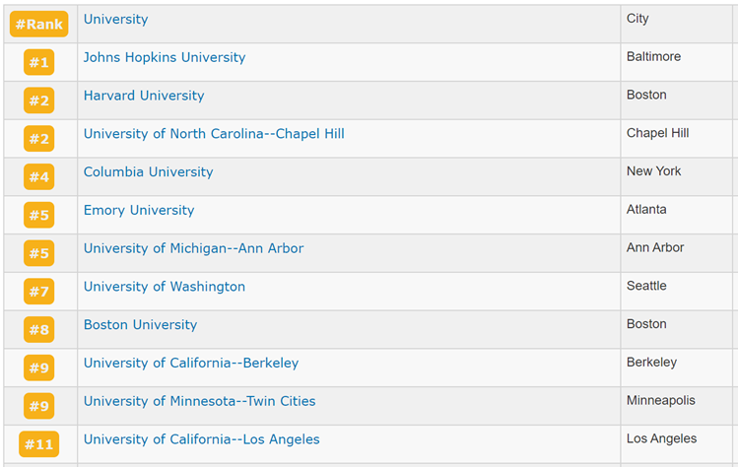738x467 pixels.
Task: Click the #11 rank badge
Action: [39, 444]
